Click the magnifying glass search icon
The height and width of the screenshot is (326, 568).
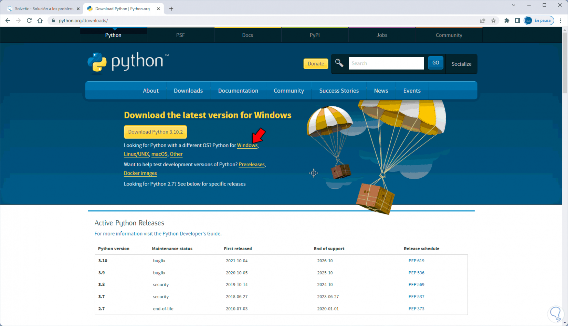339,63
